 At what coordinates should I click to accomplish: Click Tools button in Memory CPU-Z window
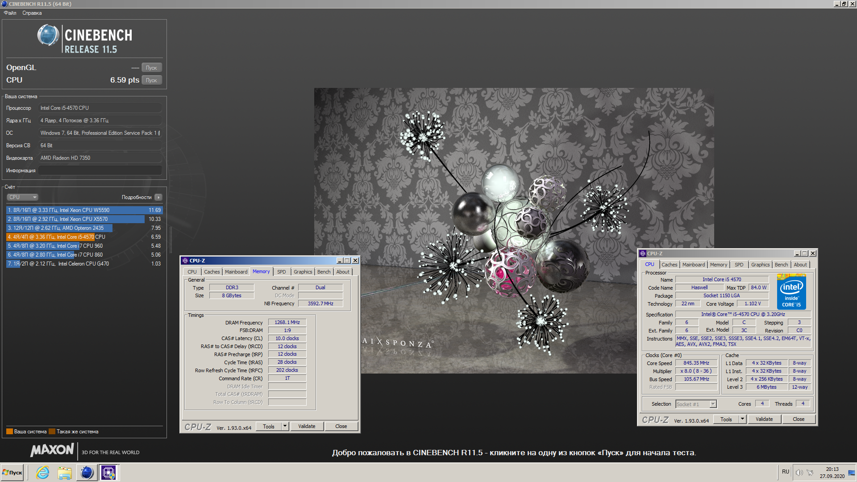coord(269,426)
